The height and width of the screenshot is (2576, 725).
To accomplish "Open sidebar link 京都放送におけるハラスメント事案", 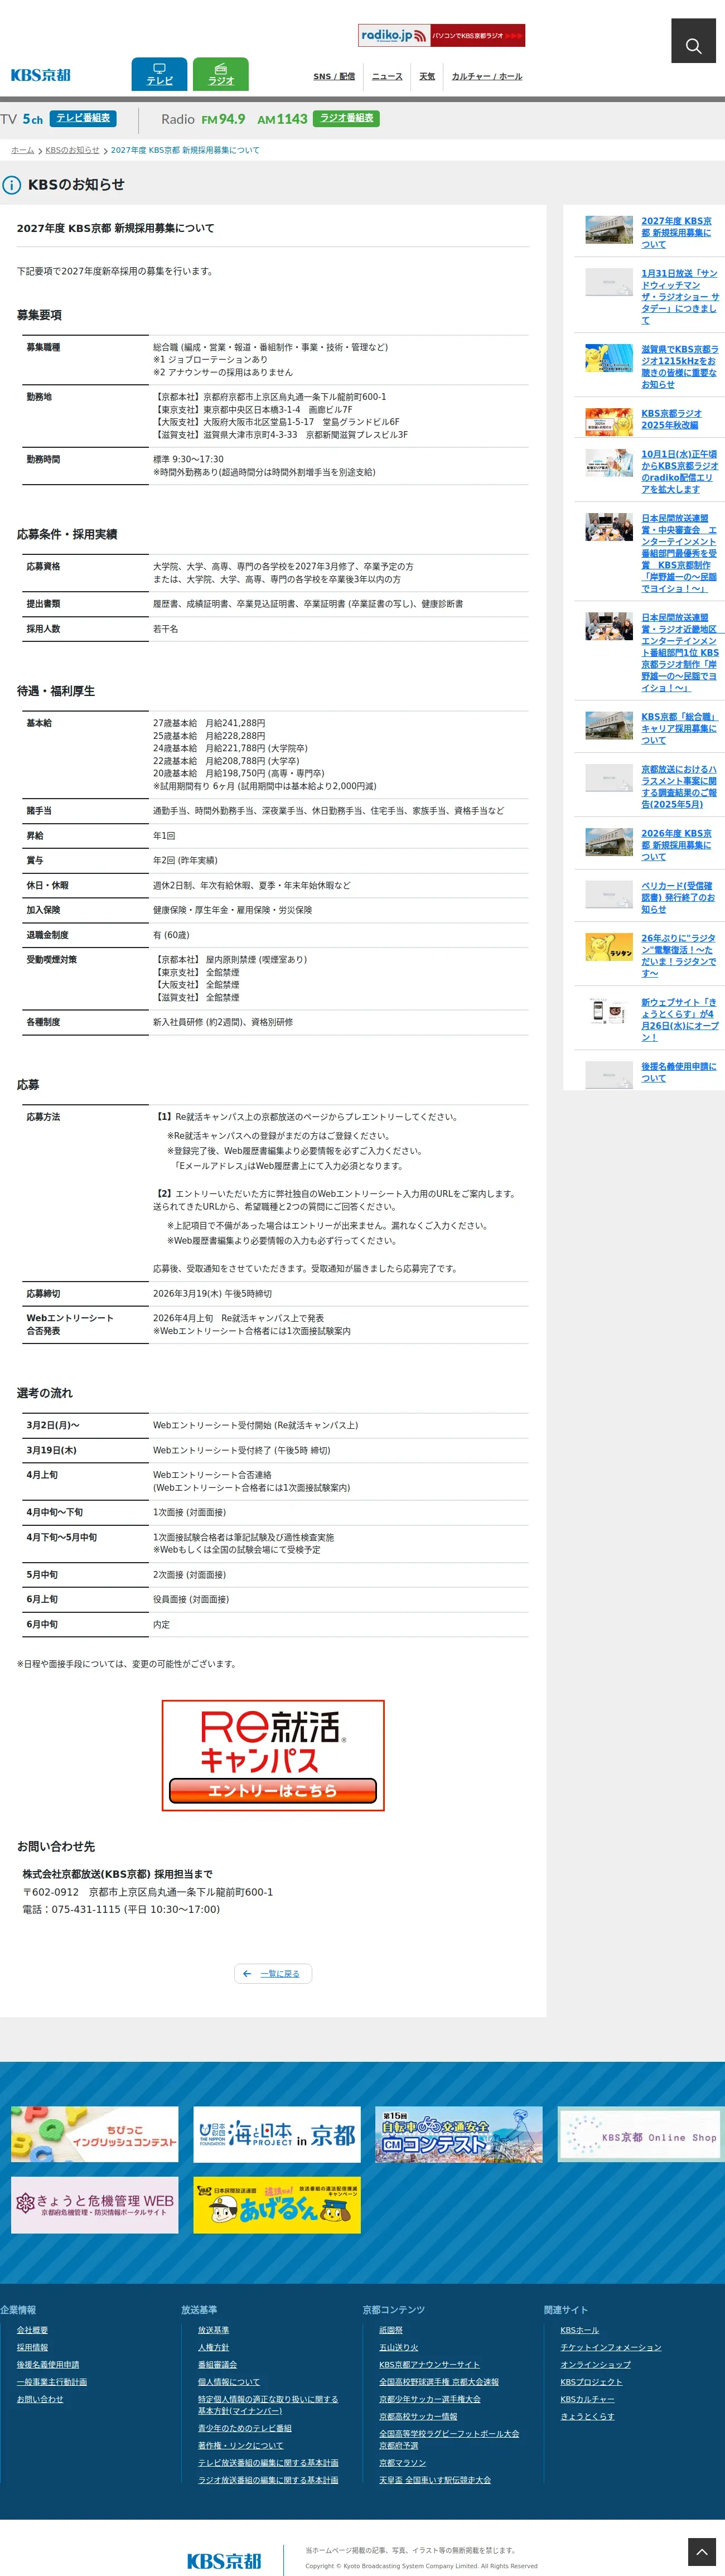I will [680, 787].
